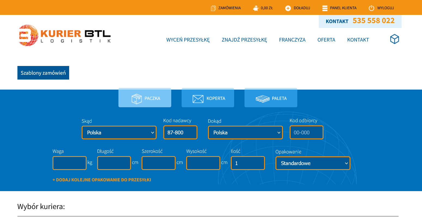Click the Wybór kuriera heading
Viewport: 422px width, 218px height.
41,207
